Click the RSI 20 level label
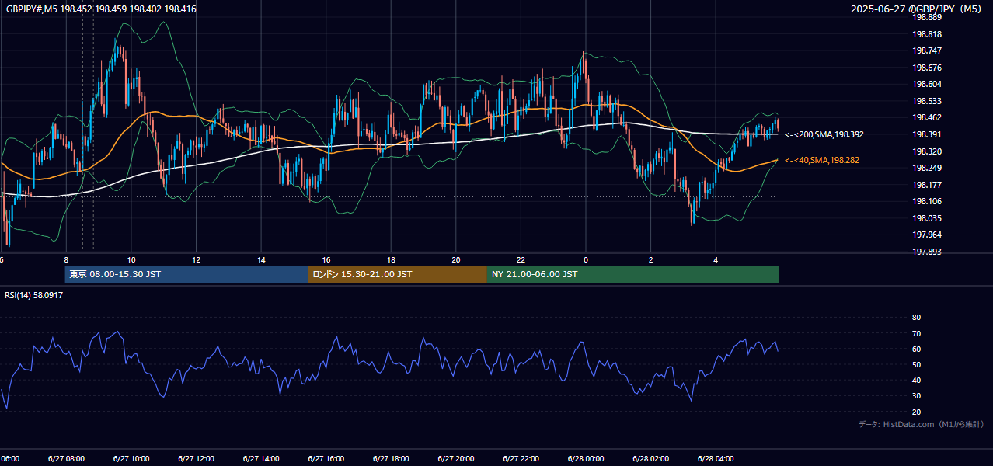 click(916, 412)
